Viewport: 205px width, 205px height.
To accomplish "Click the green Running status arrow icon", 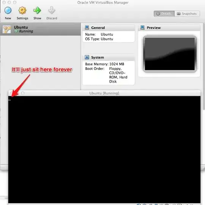I will click(16, 31).
